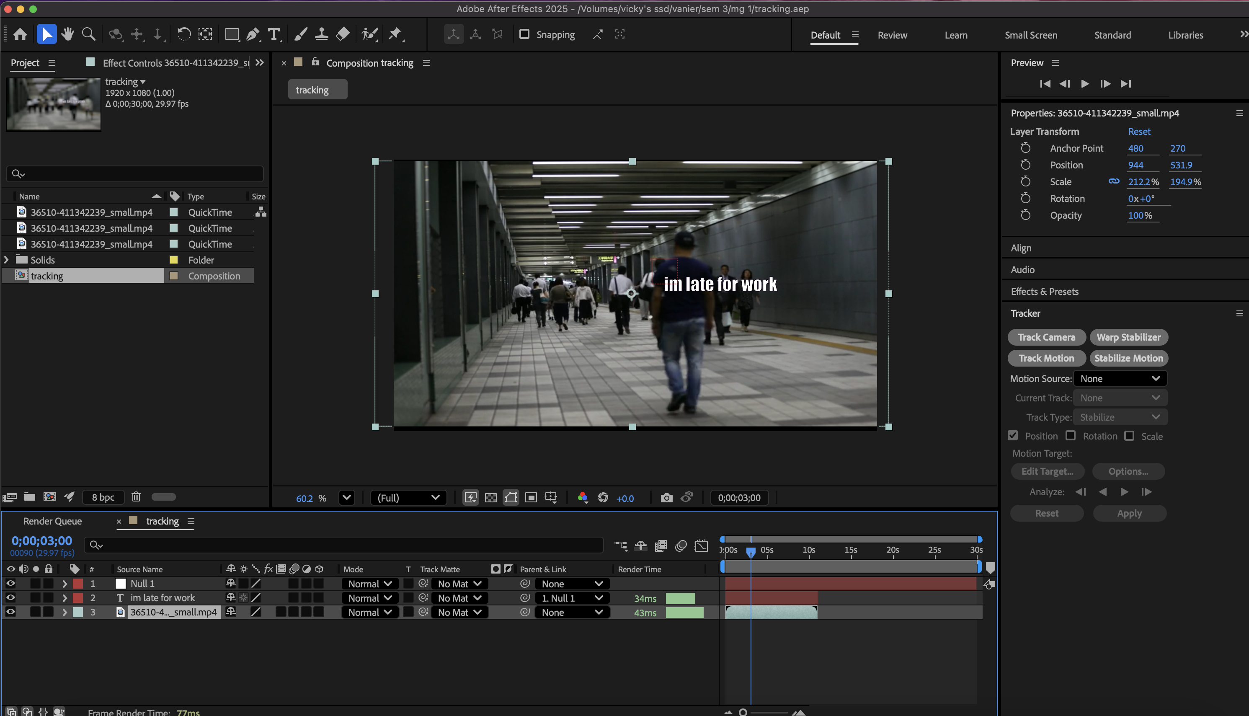This screenshot has height=716, width=1249.
Task: Select the Pen tool
Action: click(253, 34)
